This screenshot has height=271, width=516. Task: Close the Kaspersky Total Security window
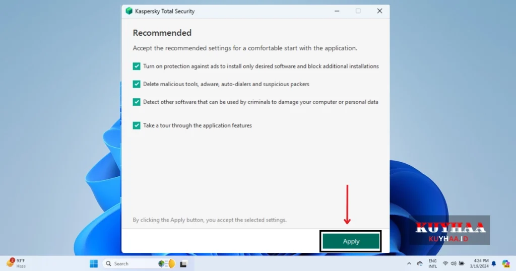pyautogui.click(x=379, y=11)
